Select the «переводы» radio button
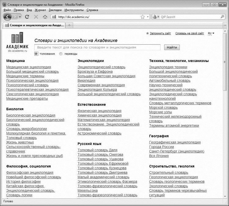229x206 pixels. 61,54
